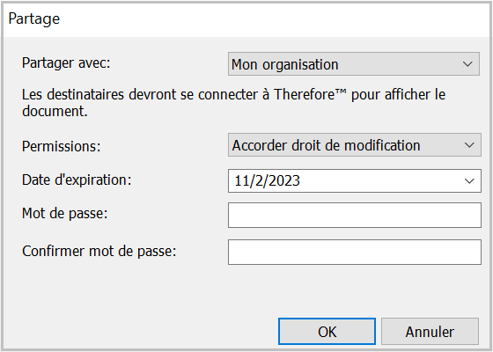This screenshot has width=493, height=352.
Task: Confirm sharing with the OK button
Action: 327,332
